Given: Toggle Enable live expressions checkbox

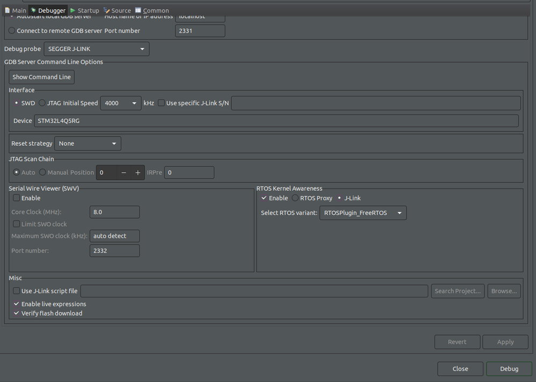Looking at the screenshot, I should [x=16, y=304].
